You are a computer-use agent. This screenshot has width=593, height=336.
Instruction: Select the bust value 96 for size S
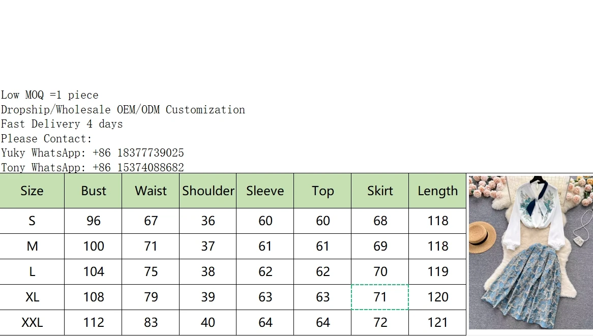point(94,221)
